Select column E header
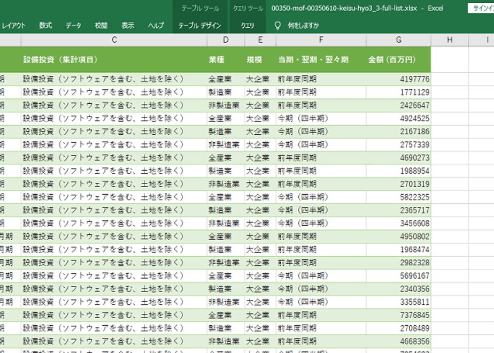 click(x=260, y=40)
